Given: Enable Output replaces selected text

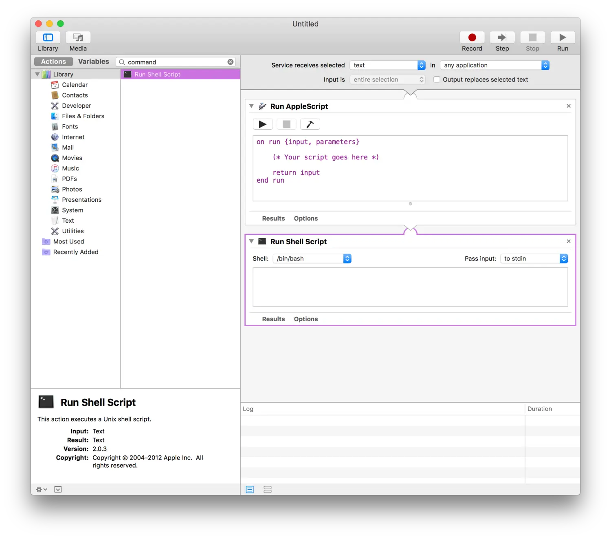Looking at the screenshot, I should (x=437, y=80).
